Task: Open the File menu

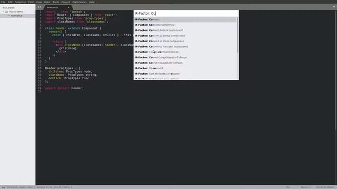Action: pos(4,2)
